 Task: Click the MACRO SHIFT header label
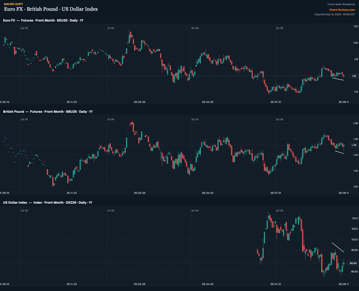pyautogui.click(x=13, y=4)
